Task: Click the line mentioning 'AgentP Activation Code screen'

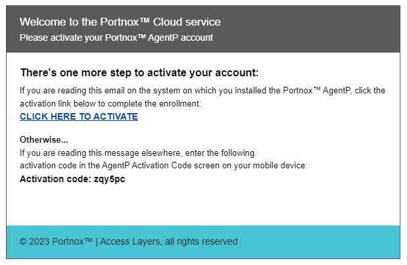Action: point(163,165)
